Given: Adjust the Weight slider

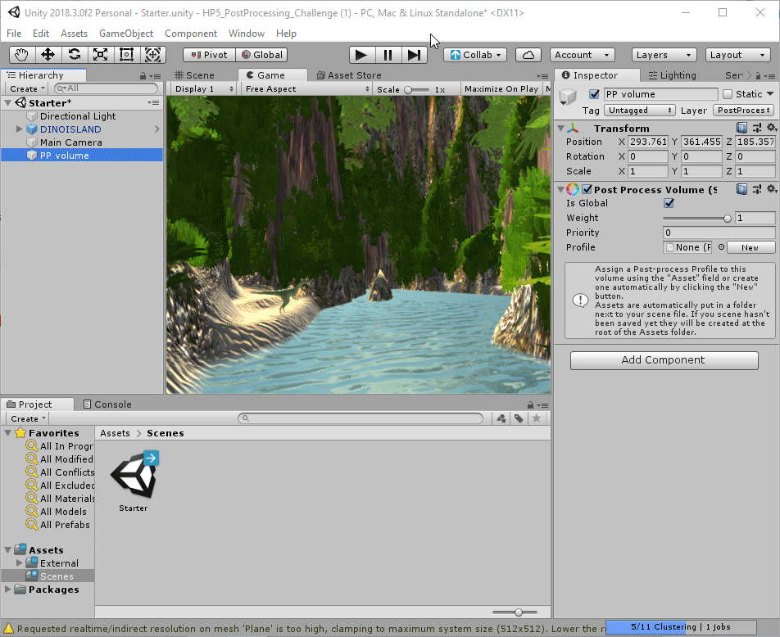Looking at the screenshot, I should click(727, 219).
